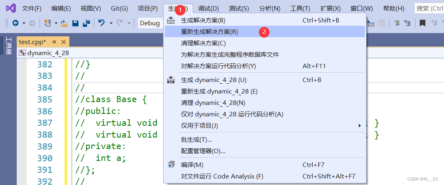The width and height of the screenshot is (444, 185).
Task: Open the 扩展(X) menu
Action: point(330,9)
